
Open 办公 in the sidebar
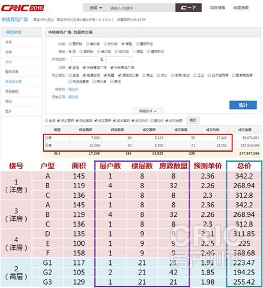tap(8, 61)
